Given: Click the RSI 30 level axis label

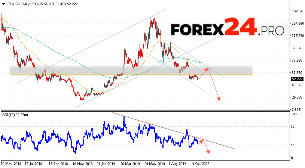Looking at the screenshot, I should click(293, 146).
